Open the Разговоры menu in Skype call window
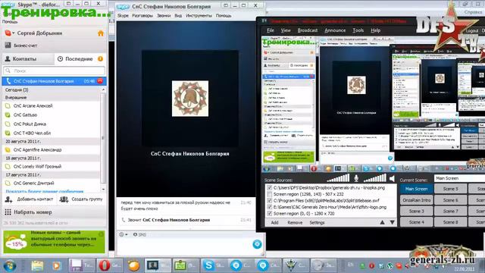This screenshot has width=485, height=273. 142,15
